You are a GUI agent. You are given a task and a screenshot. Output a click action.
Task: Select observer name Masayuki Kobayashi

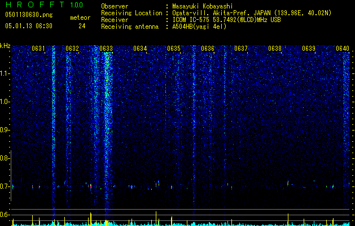203,6
